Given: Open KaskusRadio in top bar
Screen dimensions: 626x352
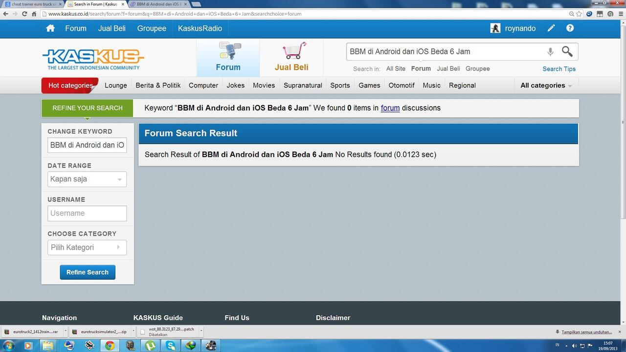Looking at the screenshot, I should tap(200, 28).
